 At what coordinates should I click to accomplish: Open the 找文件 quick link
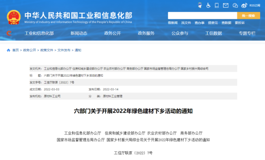click(x=186, y=23)
